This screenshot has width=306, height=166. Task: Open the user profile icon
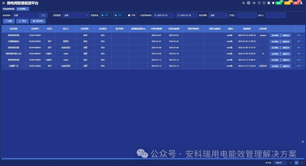pos(301,3)
